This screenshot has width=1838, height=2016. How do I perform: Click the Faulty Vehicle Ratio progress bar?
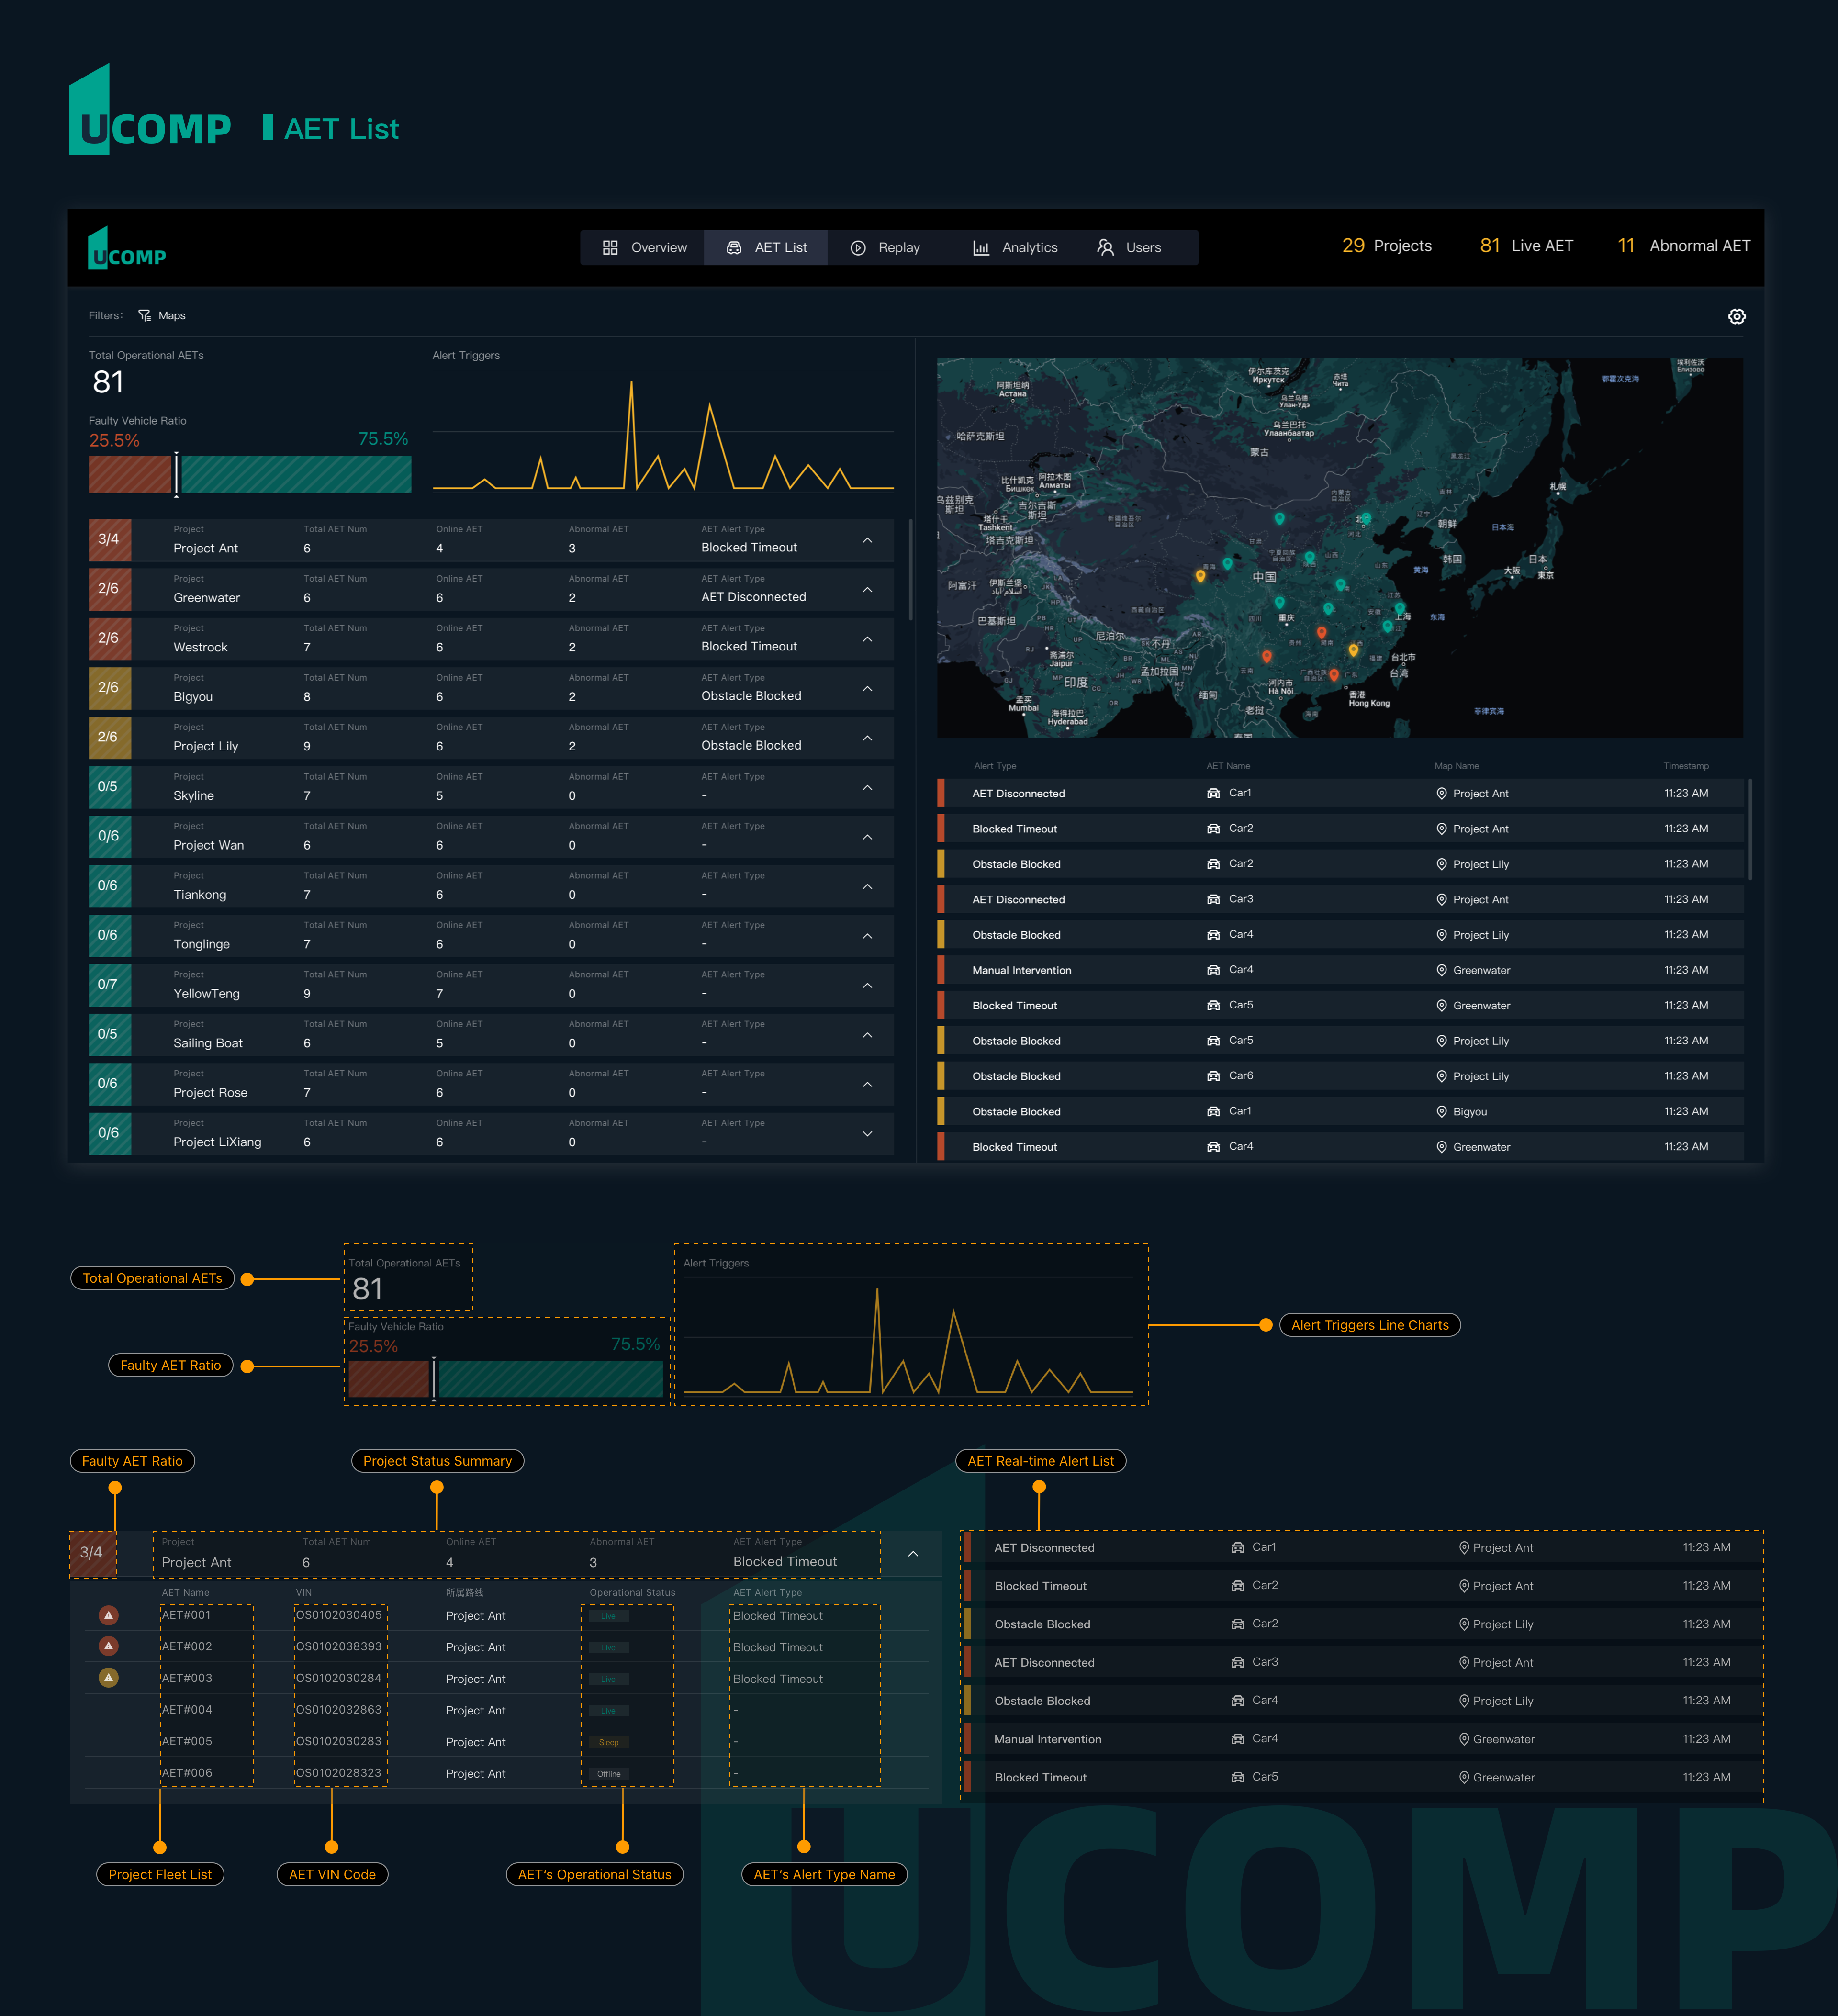tap(250, 474)
